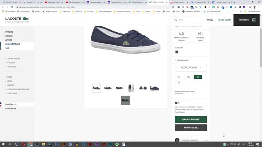Go back with browser back arrow
This screenshot has width=262, height=147.
[3, 7]
